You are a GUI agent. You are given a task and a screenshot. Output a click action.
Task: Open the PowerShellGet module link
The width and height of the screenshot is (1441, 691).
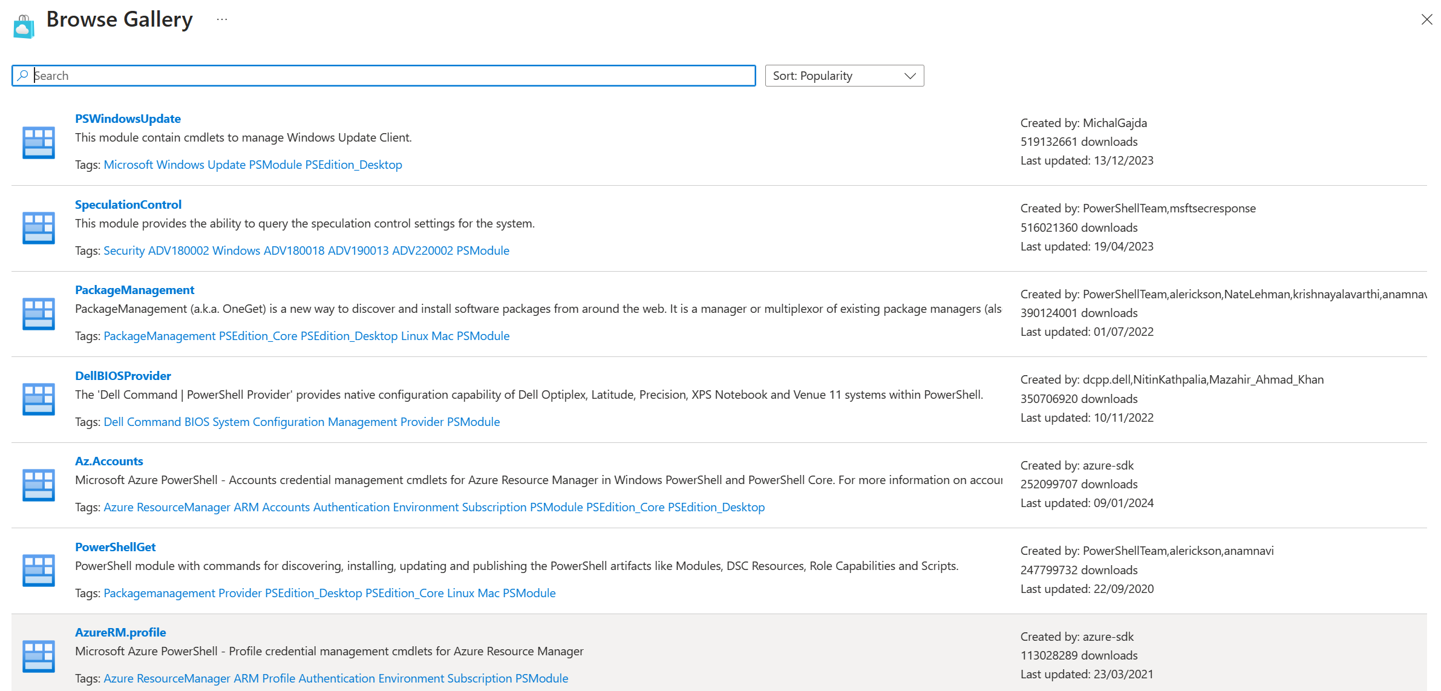pos(115,547)
